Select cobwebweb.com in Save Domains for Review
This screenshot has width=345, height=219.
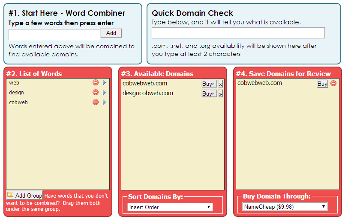pyautogui.click(x=260, y=83)
